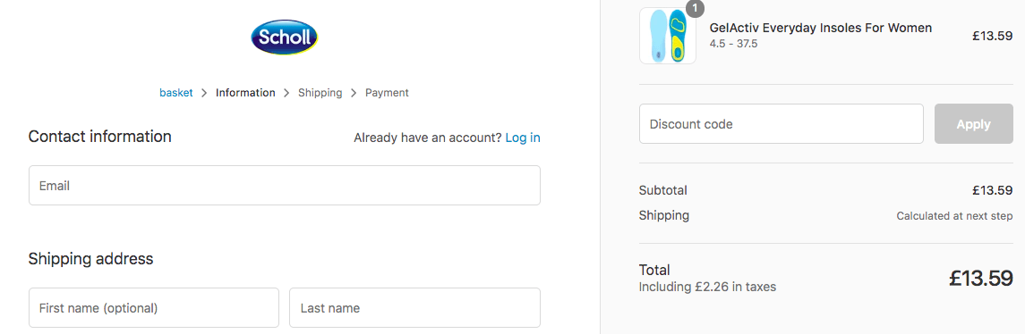Focus the Last name field
The image size is (1025, 334).
pos(415,308)
